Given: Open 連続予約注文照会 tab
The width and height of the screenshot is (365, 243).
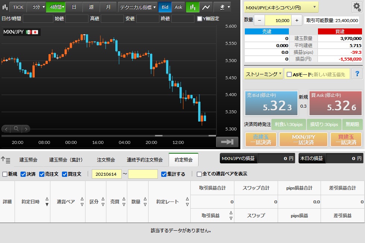Looking at the screenshot, I should point(144,160).
